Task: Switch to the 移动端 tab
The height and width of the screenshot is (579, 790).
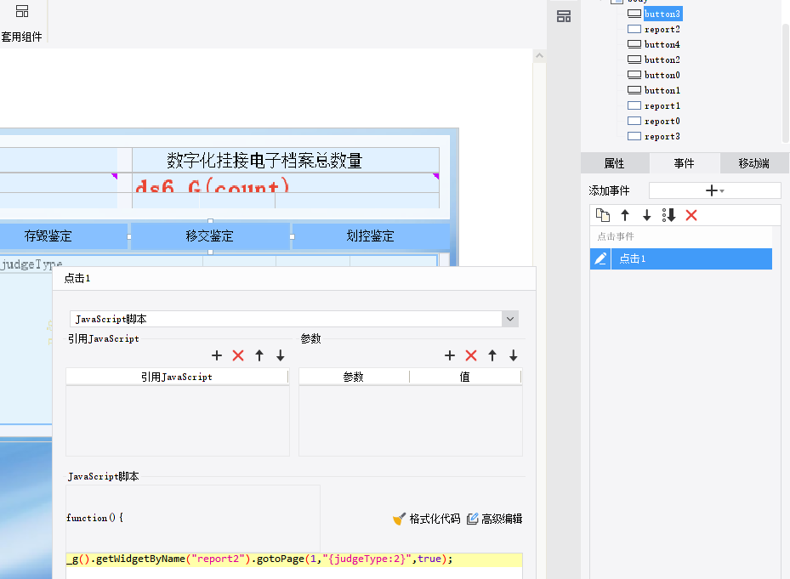Action: 753,163
